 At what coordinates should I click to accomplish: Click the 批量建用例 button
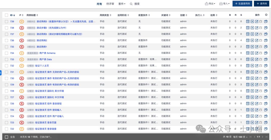tap(242, 4)
